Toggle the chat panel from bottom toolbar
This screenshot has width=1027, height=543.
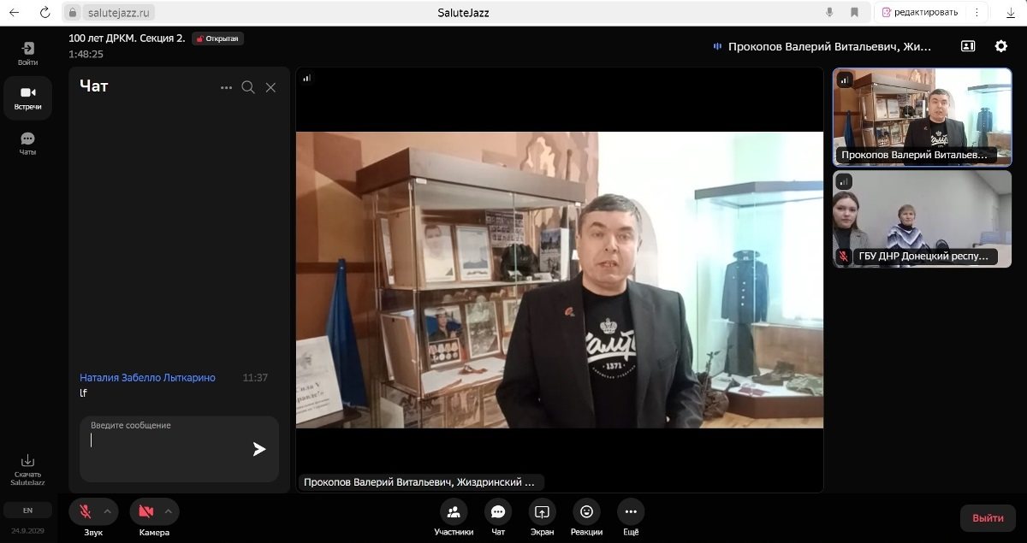[x=497, y=512]
